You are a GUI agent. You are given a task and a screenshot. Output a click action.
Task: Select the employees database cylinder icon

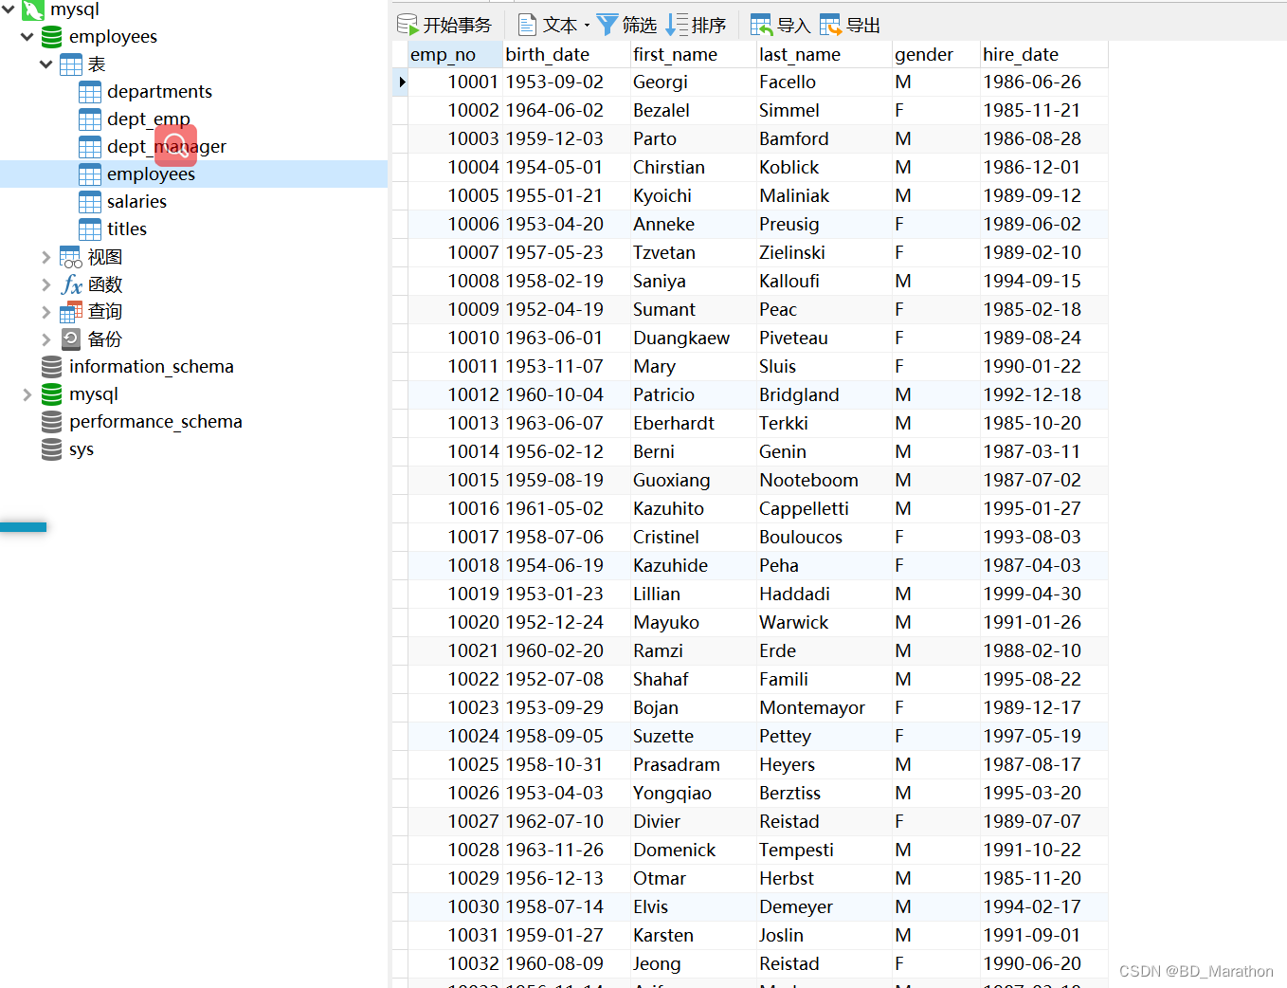(52, 37)
